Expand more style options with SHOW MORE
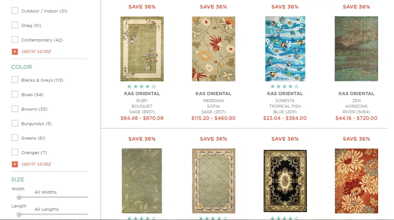This screenshot has width=394, height=220. [x=36, y=52]
